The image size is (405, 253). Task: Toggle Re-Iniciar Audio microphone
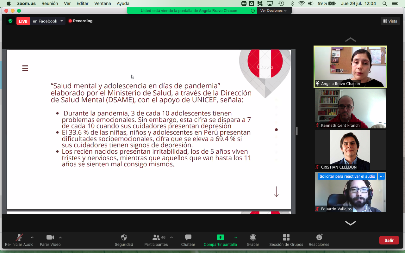pyautogui.click(x=19, y=238)
